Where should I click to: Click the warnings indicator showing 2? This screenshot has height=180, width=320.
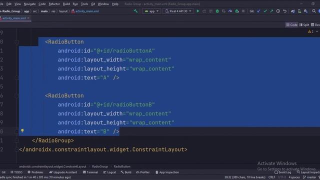pos(310,31)
